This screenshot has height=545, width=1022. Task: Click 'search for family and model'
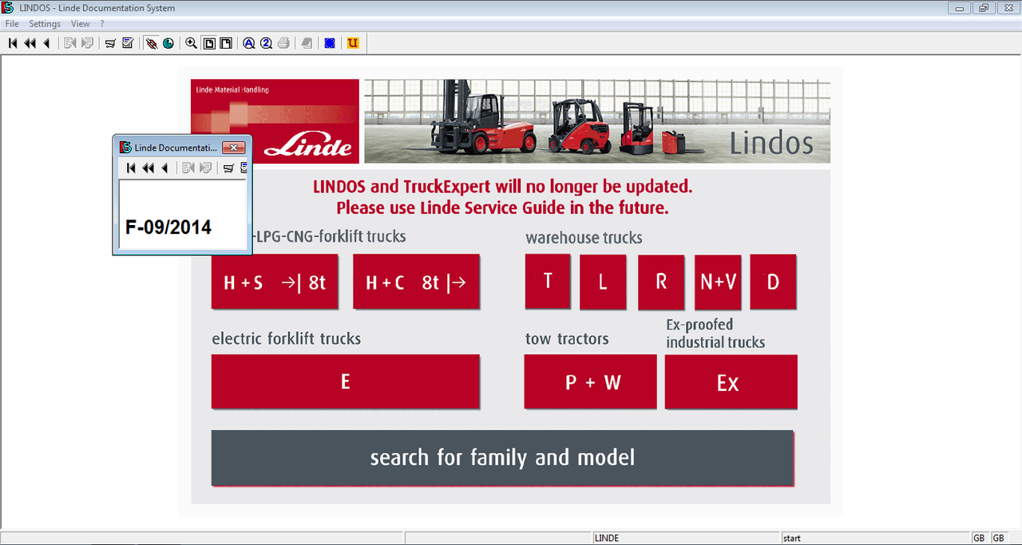[503, 457]
